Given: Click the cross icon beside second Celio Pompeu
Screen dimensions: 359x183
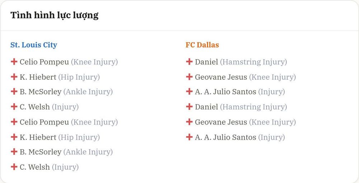Looking at the screenshot, I should (x=14, y=122).
